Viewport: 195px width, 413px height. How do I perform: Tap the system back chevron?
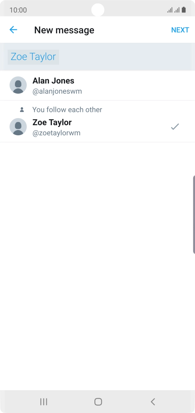(x=153, y=402)
